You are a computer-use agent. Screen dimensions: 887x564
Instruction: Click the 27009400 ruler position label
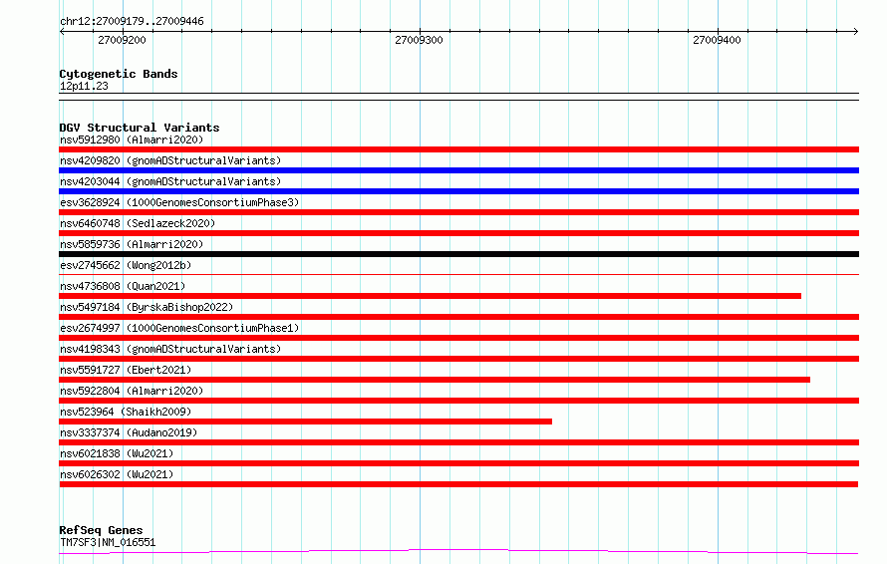pos(717,40)
